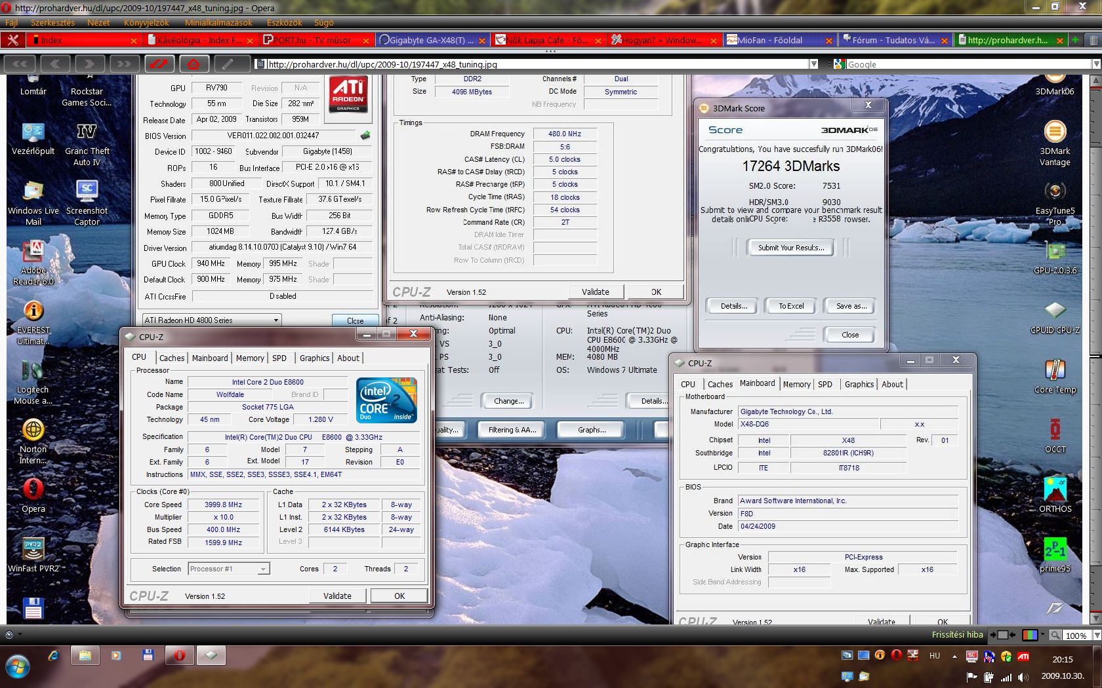This screenshot has width=1102, height=688.
Task: Click the network signal icon in the tray
Action: [1006, 676]
